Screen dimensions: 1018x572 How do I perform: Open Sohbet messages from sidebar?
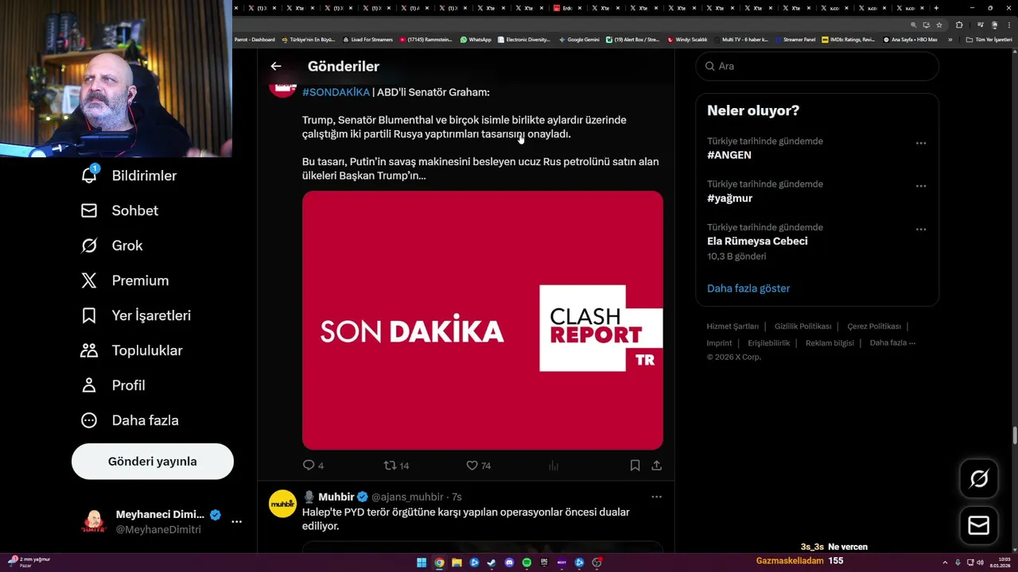[119, 211]
